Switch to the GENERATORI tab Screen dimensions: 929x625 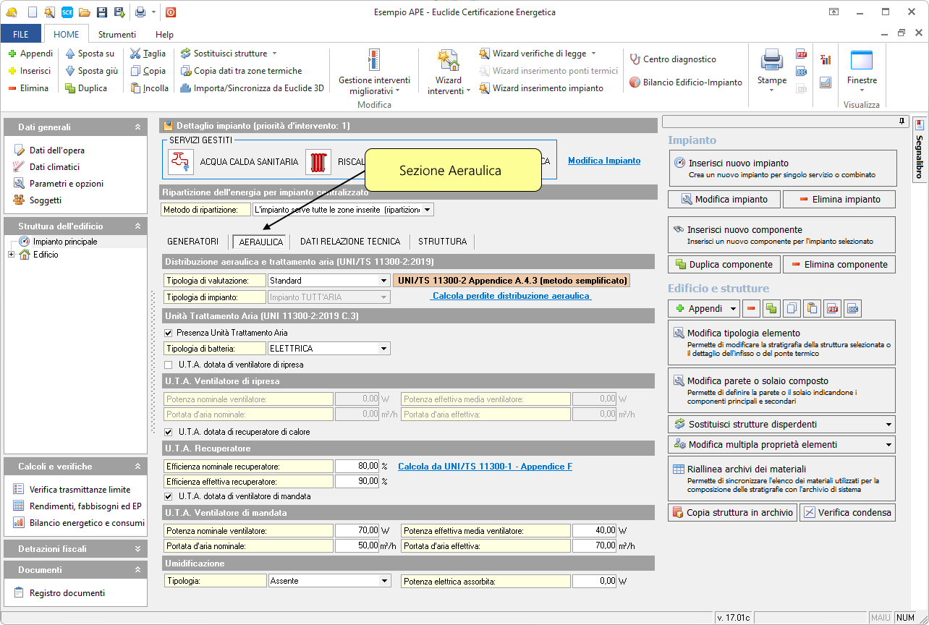192,242
